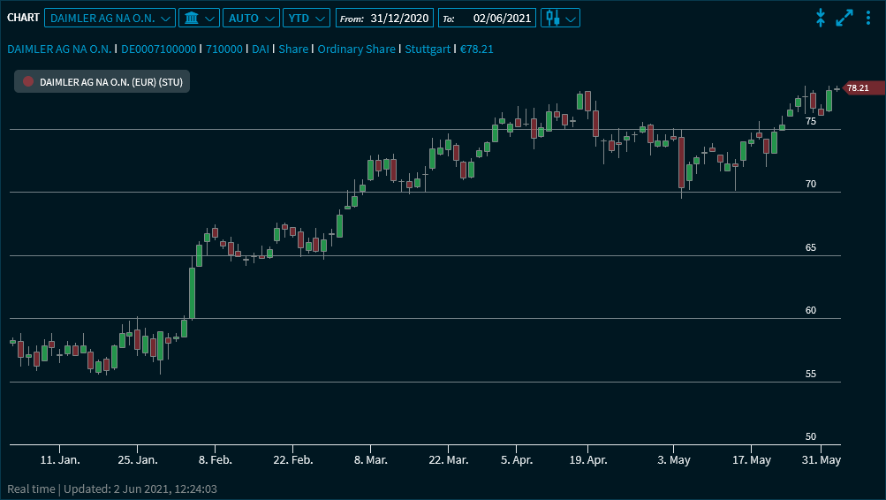Click the DAI ticker symbol link
Viewport: 886px width, 500px height.
261,49
